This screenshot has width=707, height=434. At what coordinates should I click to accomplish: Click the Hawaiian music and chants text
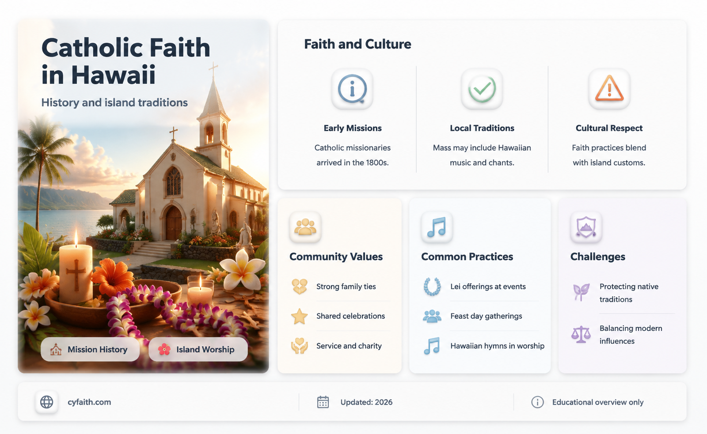pyautogui.click(x=482, y=155)
